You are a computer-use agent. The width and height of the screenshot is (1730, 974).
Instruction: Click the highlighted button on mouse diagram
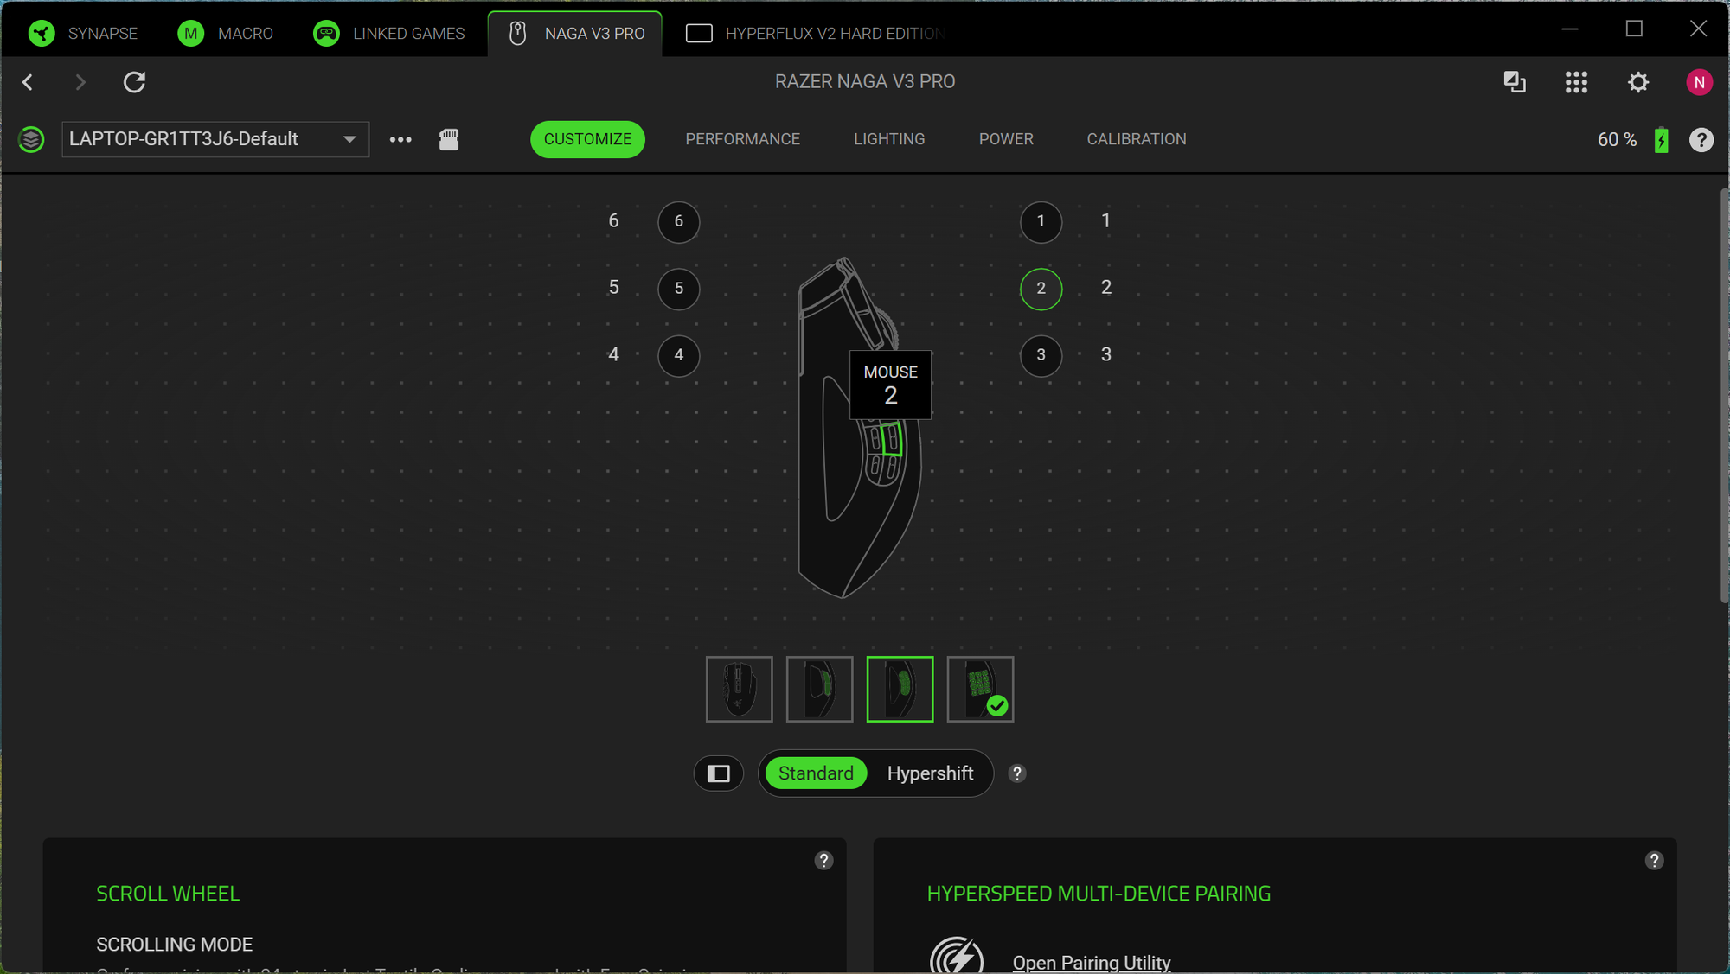892,438
